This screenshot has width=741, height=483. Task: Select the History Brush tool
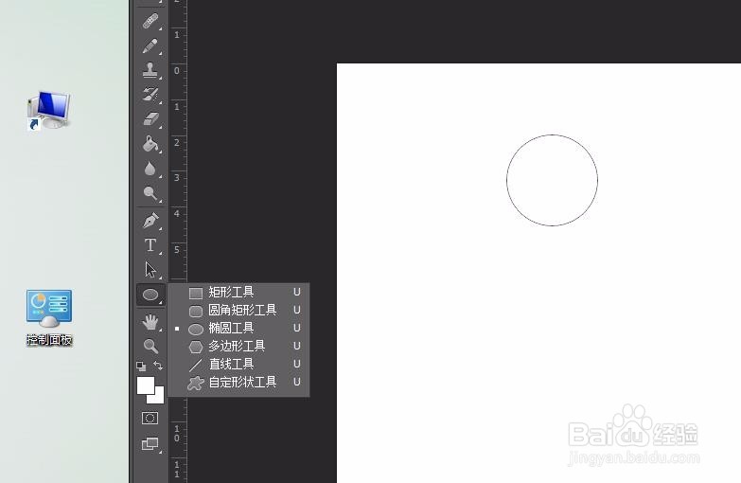(150, 94)
